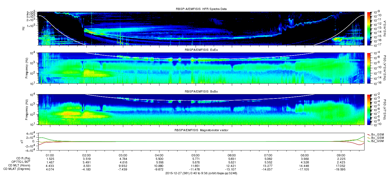The width and height of the screenshot is (391, 178).
Task: Select the RBSPA/EMFISIS BuBu panel title
Action: (201, 92)
